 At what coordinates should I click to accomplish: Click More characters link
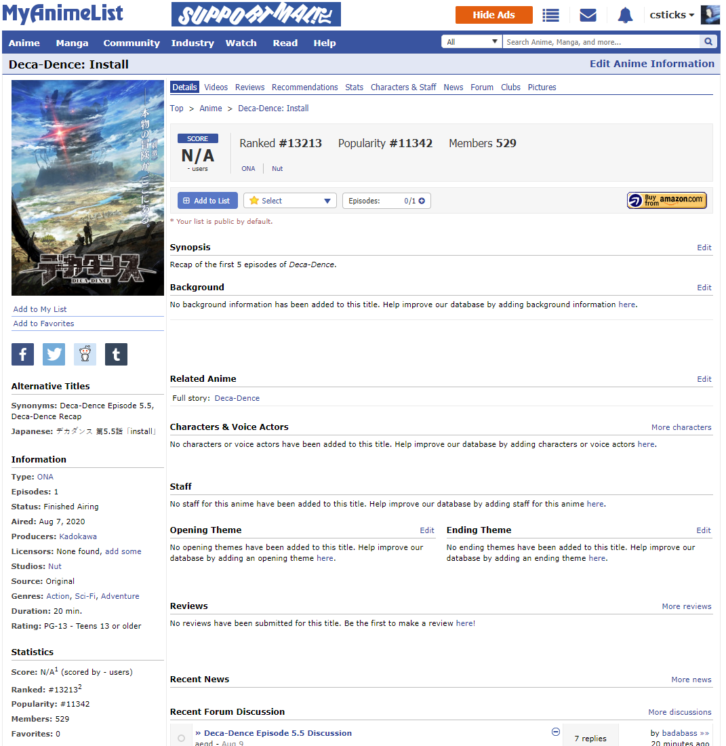pyautogui.click(x=681, y=427)
